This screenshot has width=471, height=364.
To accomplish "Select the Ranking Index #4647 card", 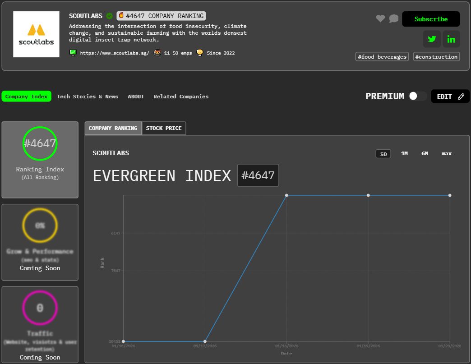I will pyautogui.click(x=40, y=160).
